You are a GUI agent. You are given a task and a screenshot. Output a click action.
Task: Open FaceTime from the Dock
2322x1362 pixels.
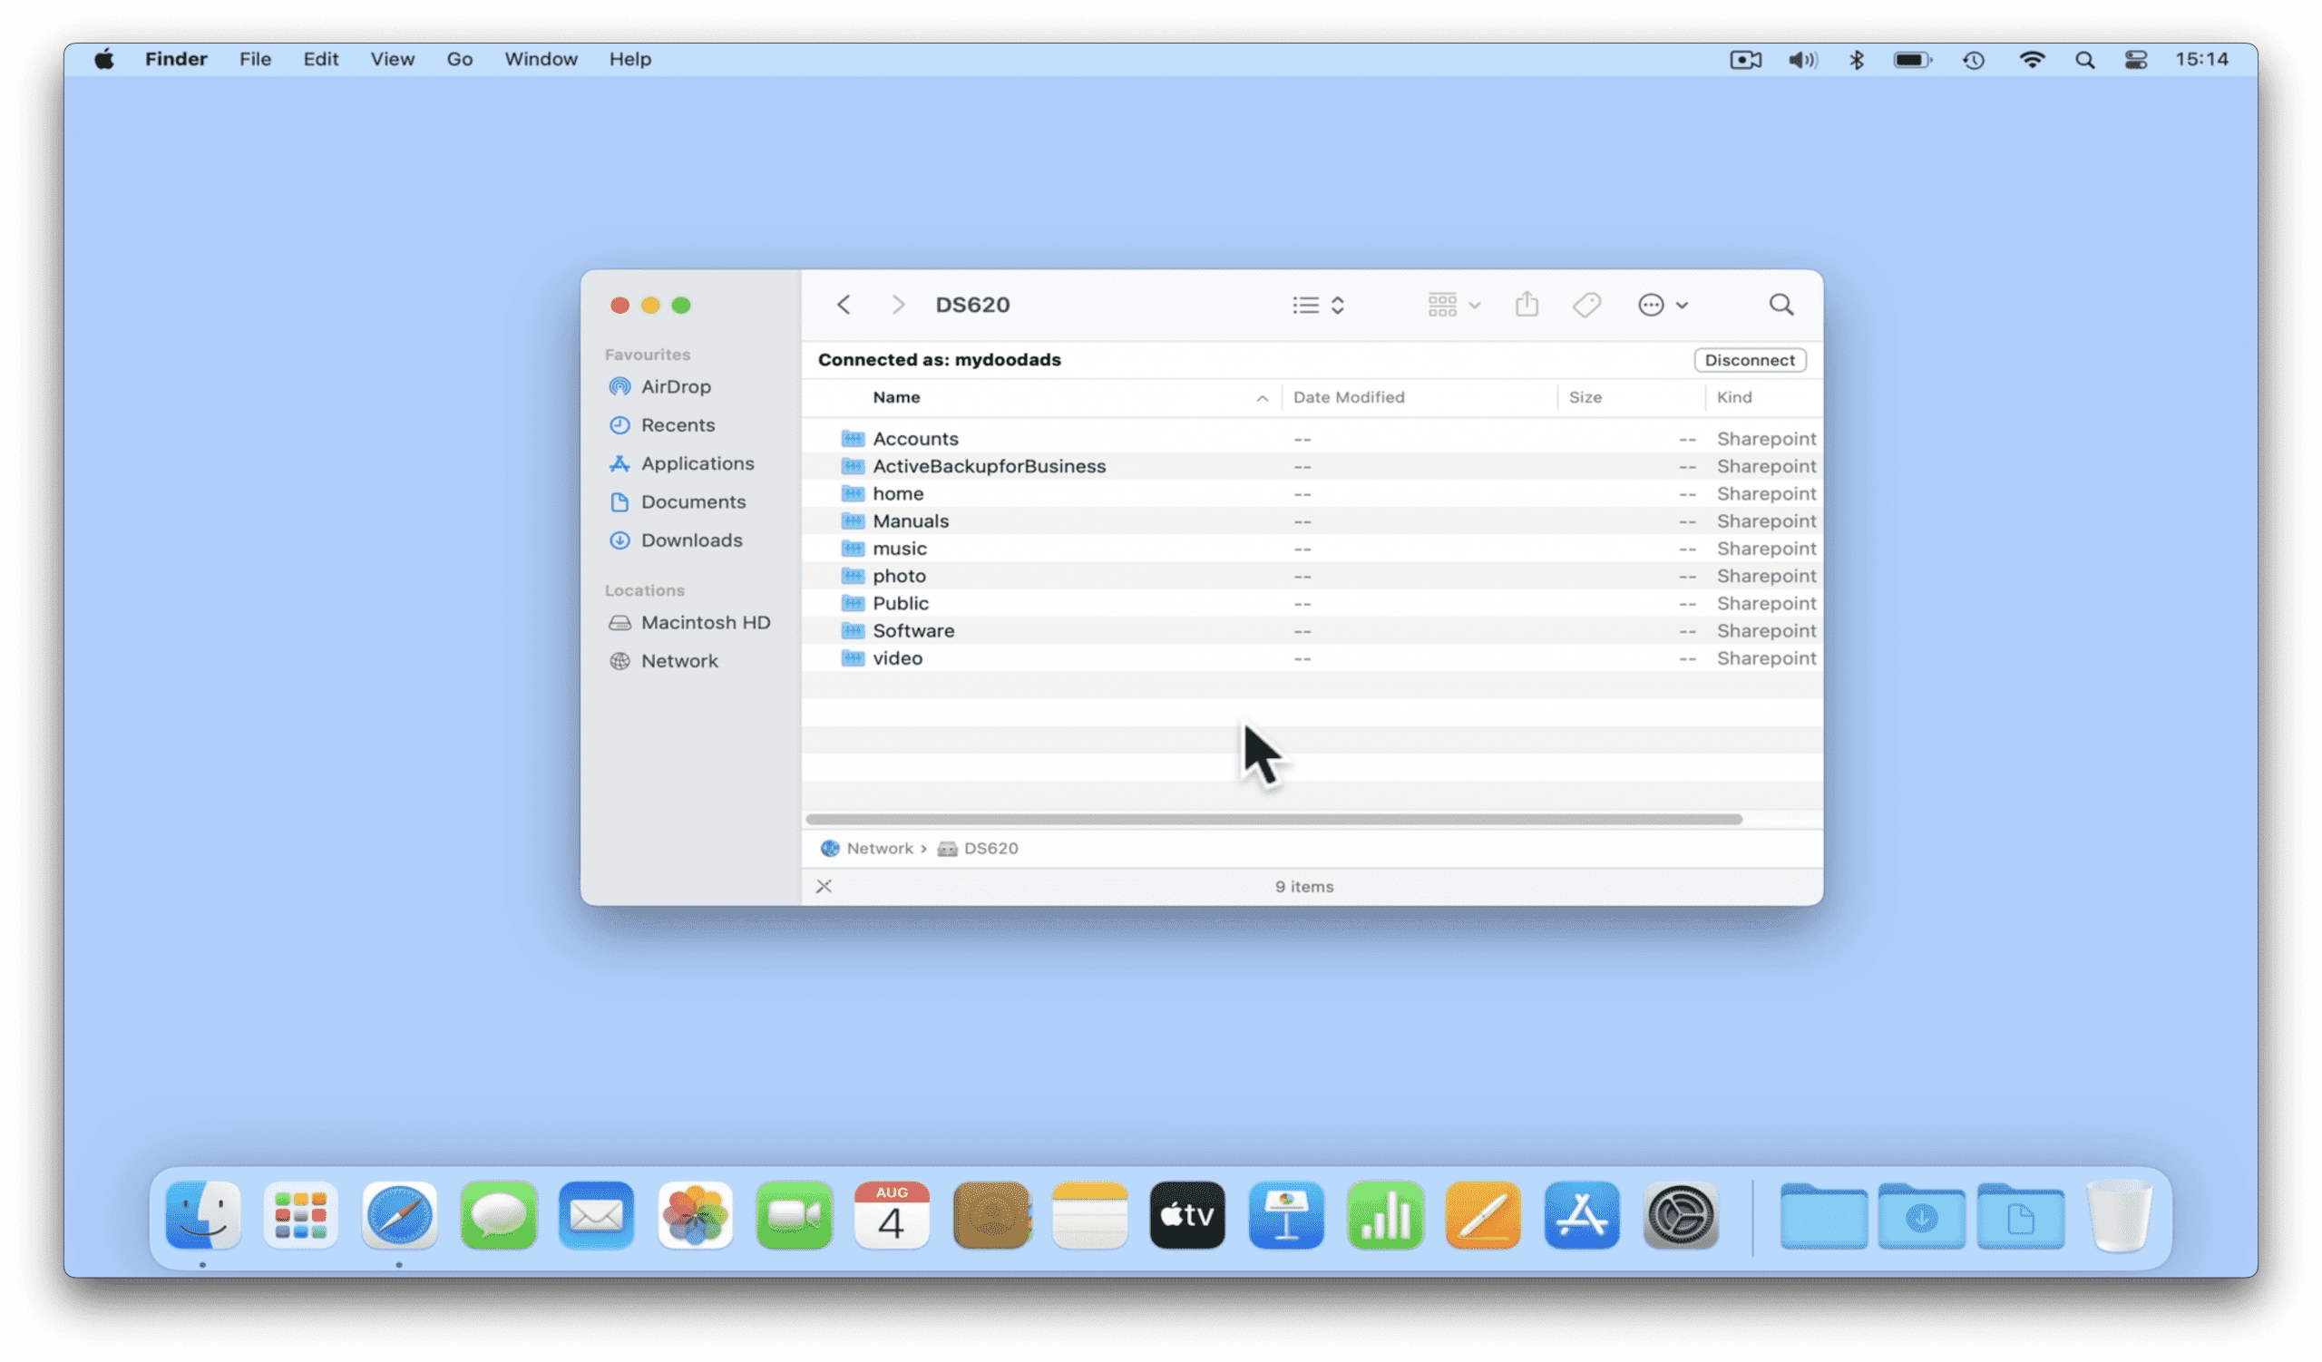(x=795, y=1216)
